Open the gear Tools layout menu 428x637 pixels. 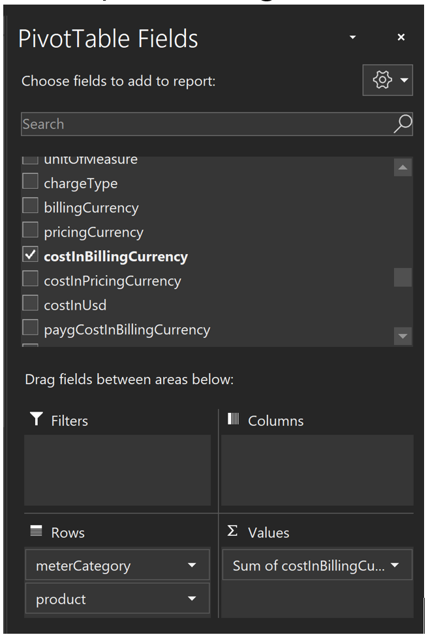(388, 80)
